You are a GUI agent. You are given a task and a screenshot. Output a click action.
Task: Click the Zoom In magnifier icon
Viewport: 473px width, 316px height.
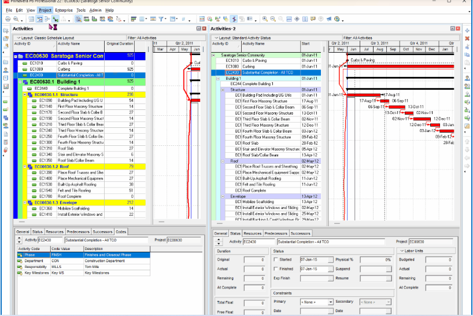tap(265, 19)
